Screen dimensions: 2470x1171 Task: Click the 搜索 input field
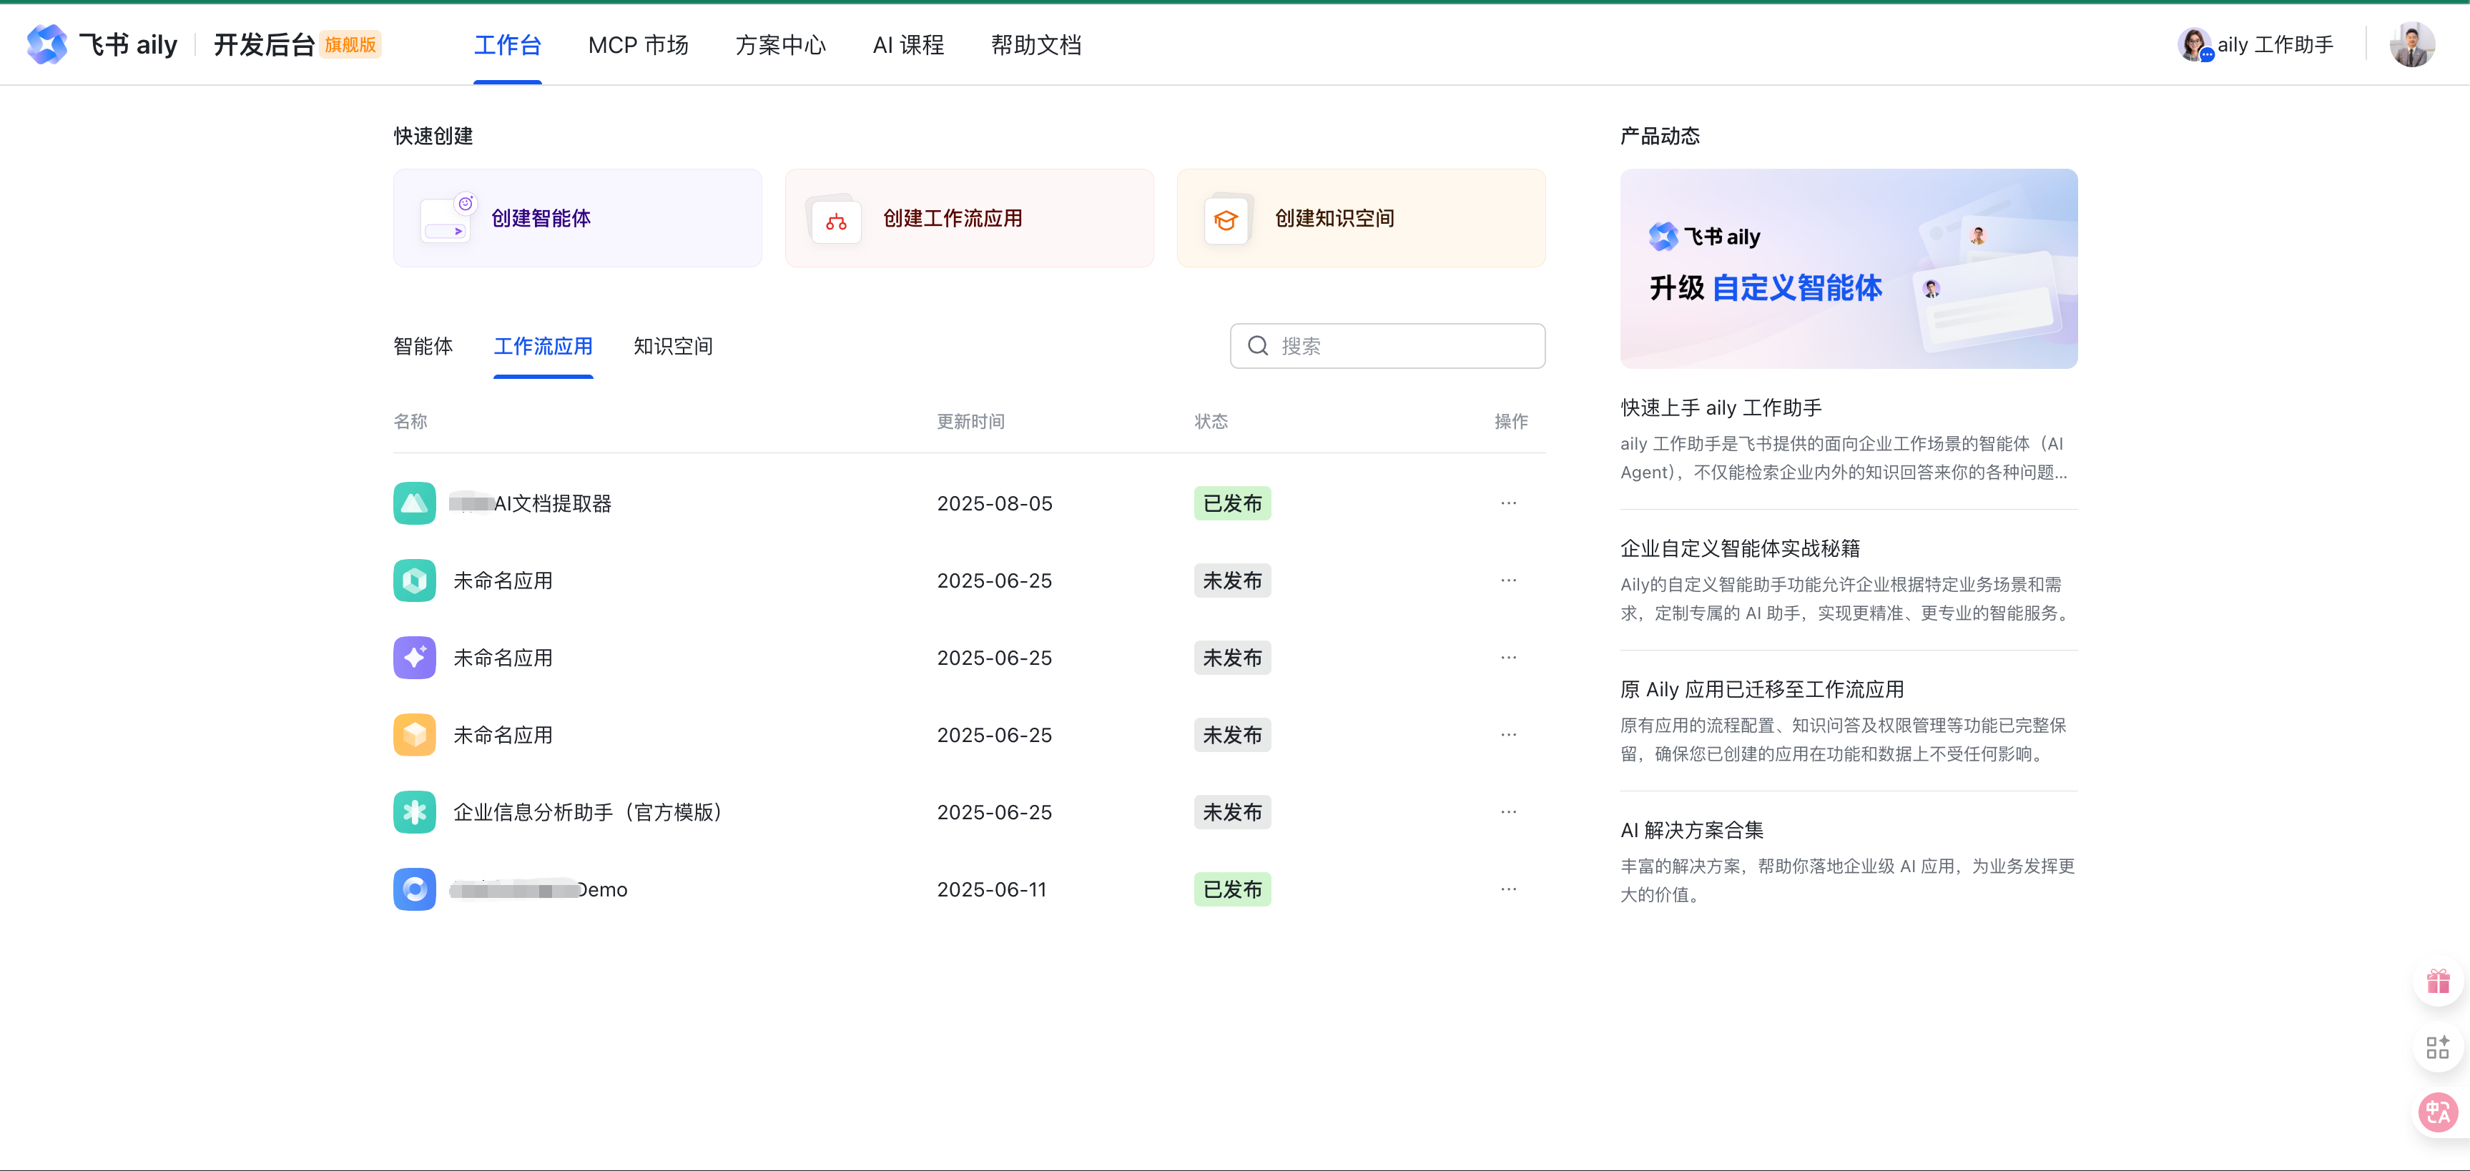point(1387,346)
